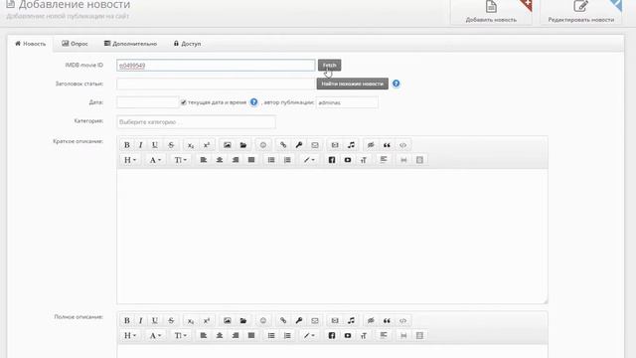The image size is (636, 358).
Task: Toggle Italic in short description editor
Action: [x=140, y=145]
